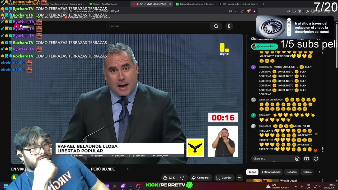Image resolution: width=338 pixels, height=190 pixels.
Task: Click the install/cast screen icon in address bar
Action: [230, 11]
